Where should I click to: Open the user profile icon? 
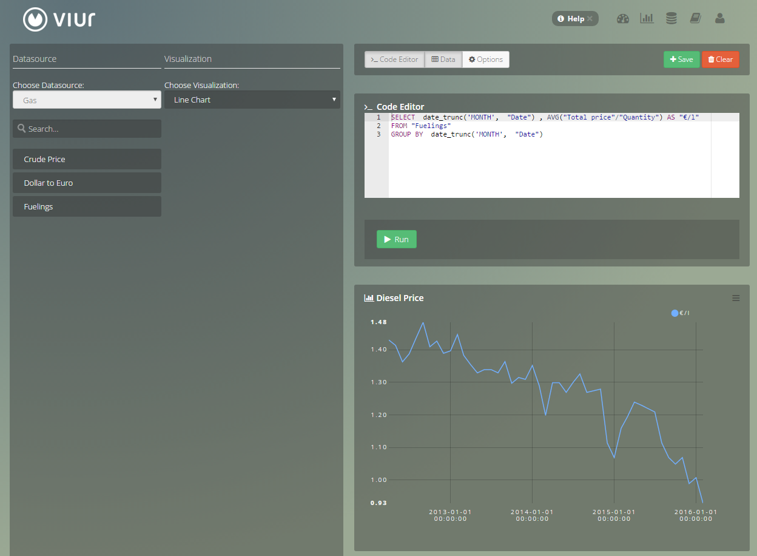tap(720, 19)
